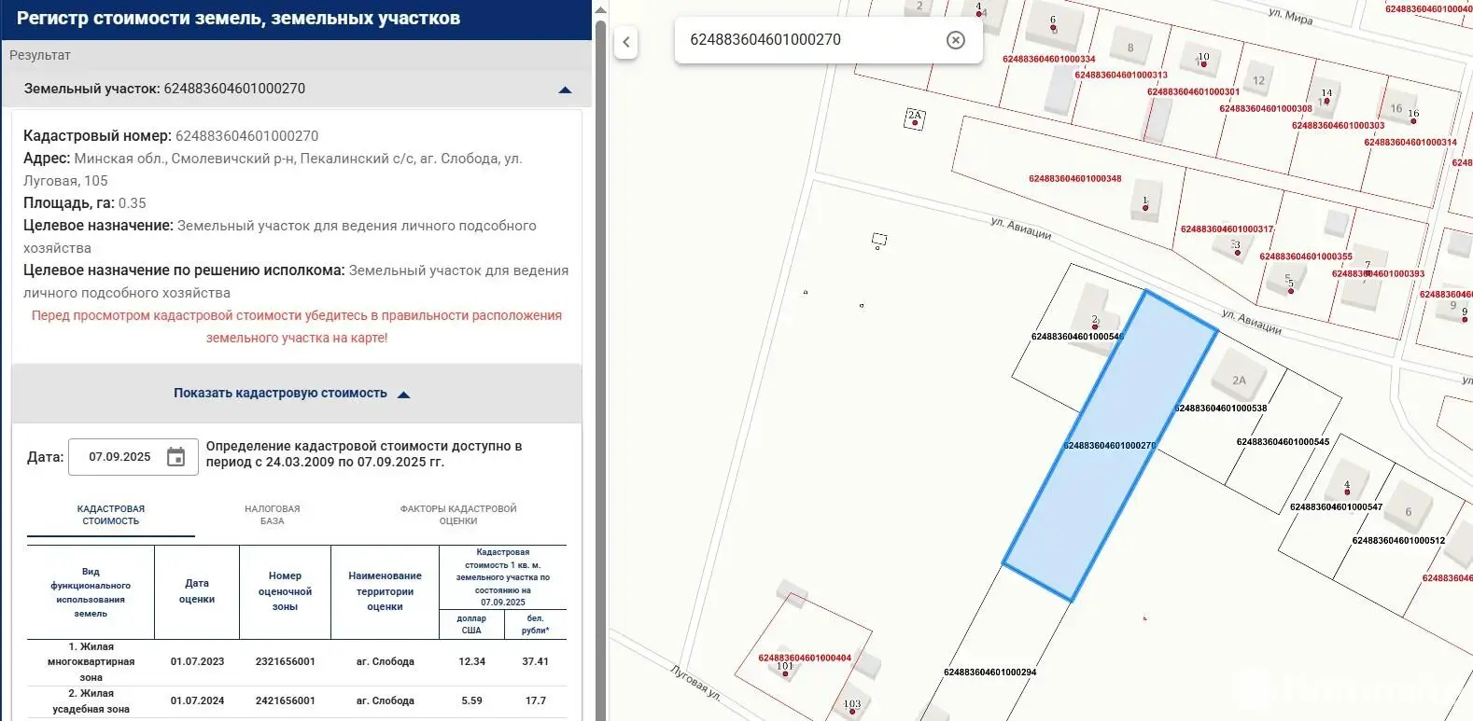Click house 101 red point marker
This screenshot has height=721, width=1473.
pos(784,673)
